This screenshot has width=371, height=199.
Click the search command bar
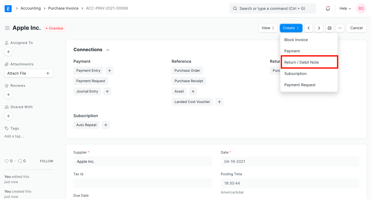[x=272, y=8]
